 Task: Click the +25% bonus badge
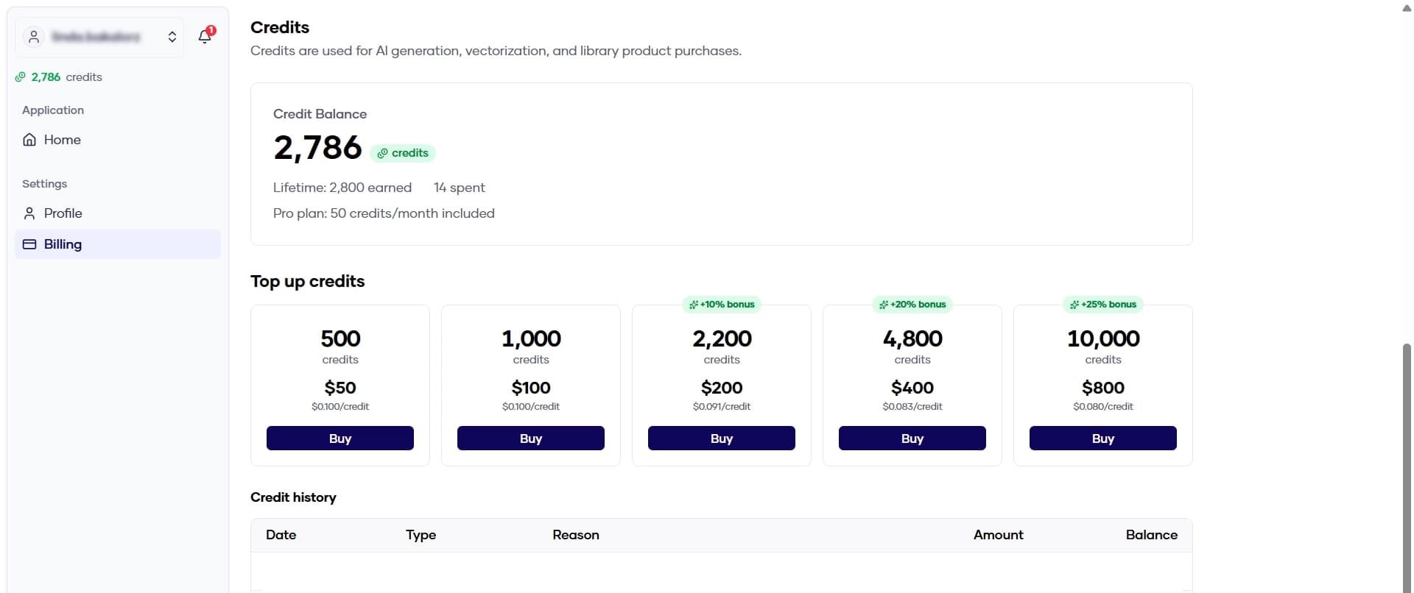click(x=1103, y=305)
